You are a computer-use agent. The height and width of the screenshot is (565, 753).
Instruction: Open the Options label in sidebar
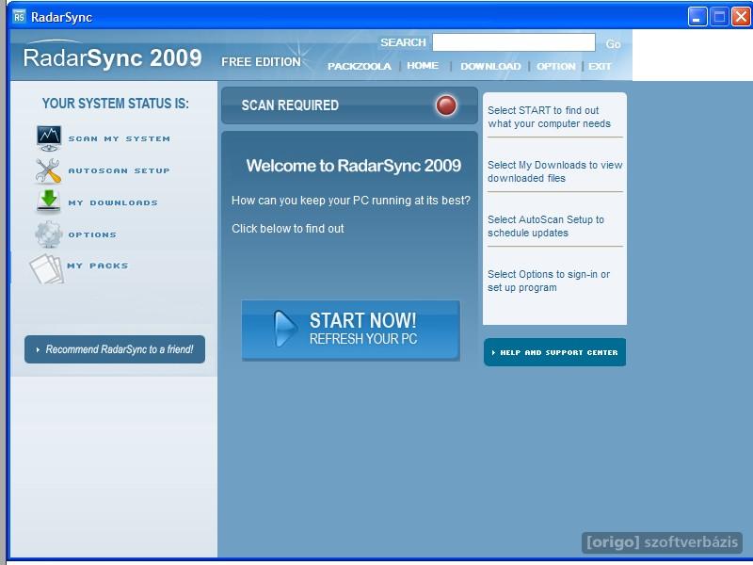point(92,234)
